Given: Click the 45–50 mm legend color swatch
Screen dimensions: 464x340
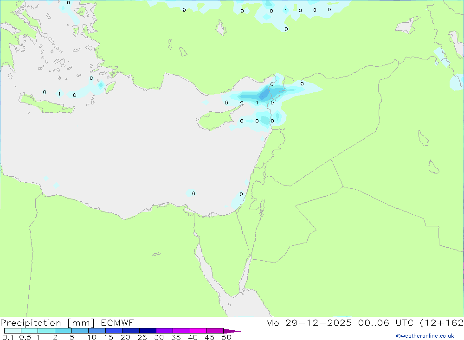Looking at the screenshot, I should click(x=215, y=331).
